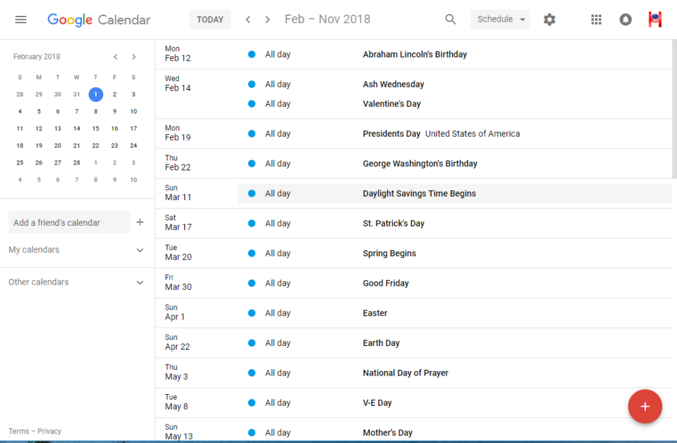Open Daylight Savings Time Begins event
677x443 pixels.
419,193
